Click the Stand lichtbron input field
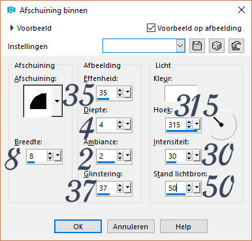The image size is (252, 241). 176,188
